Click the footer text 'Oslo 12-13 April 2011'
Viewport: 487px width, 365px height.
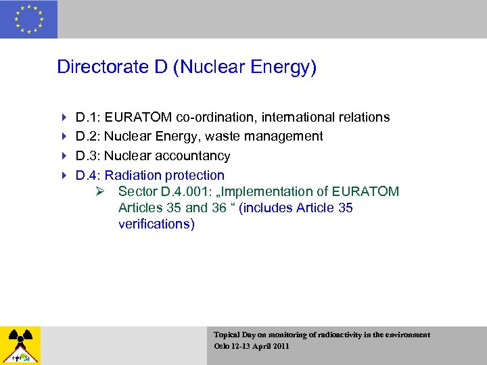(252, 346)
